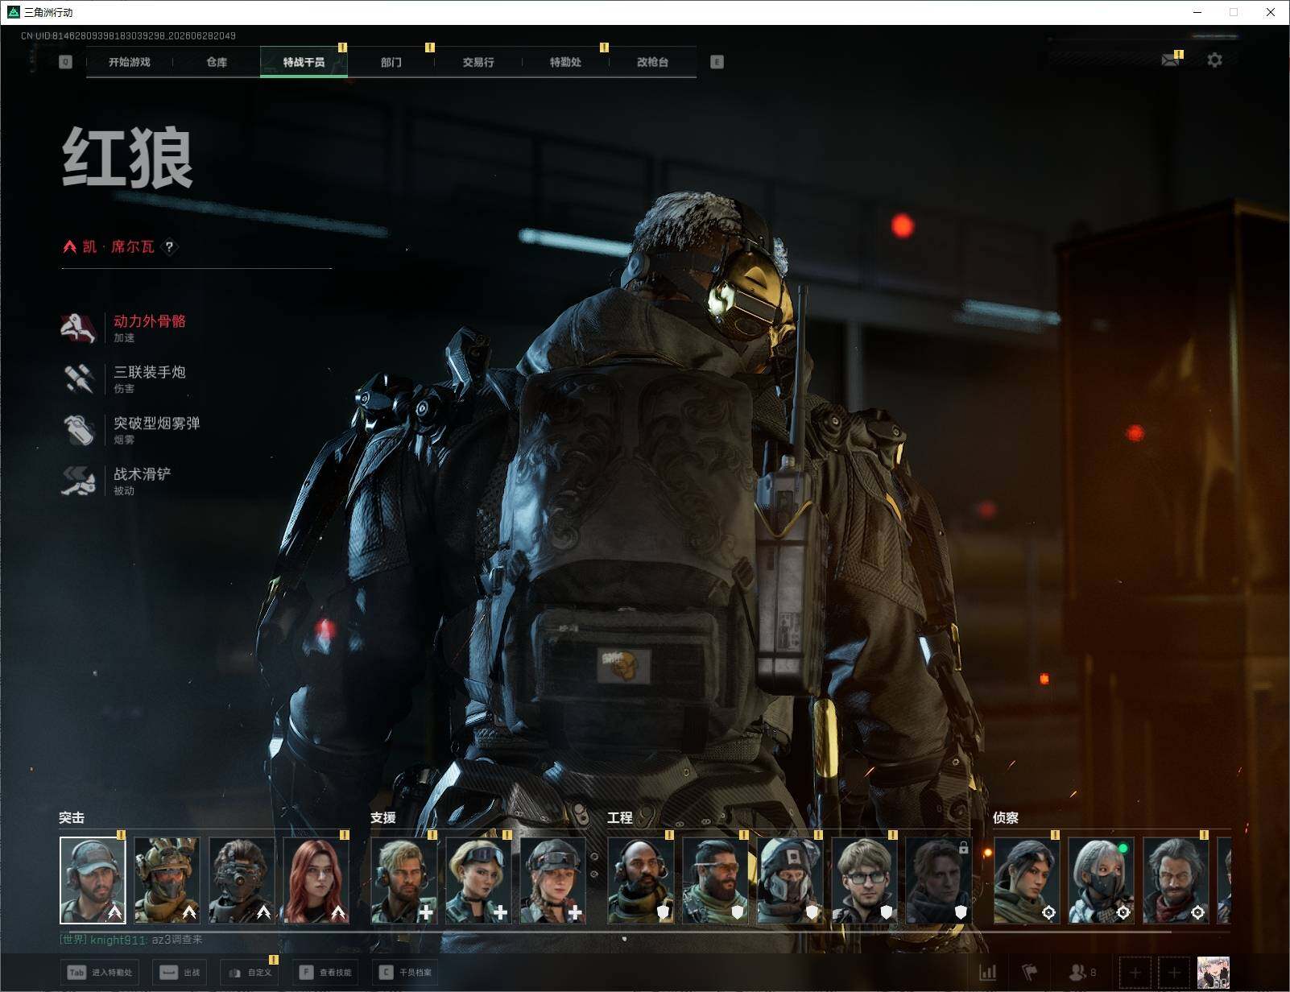
Task: Click the 侦察 category heading
Action: 1006,818
